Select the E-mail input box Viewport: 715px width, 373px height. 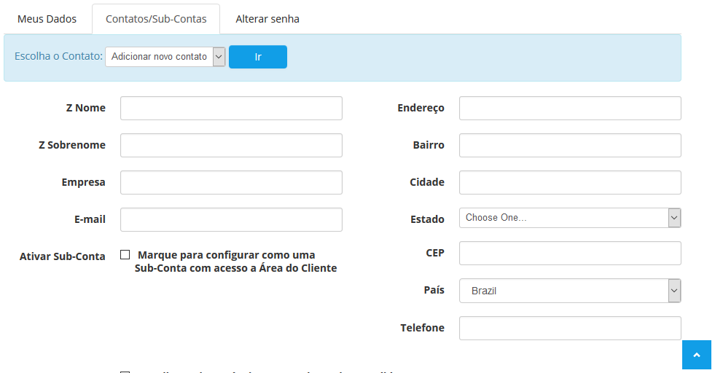pos(231,219)
